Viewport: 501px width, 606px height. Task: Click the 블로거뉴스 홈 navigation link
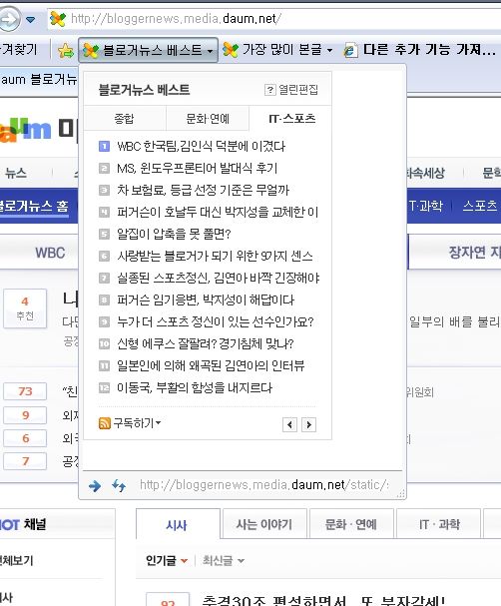(34, 206)
